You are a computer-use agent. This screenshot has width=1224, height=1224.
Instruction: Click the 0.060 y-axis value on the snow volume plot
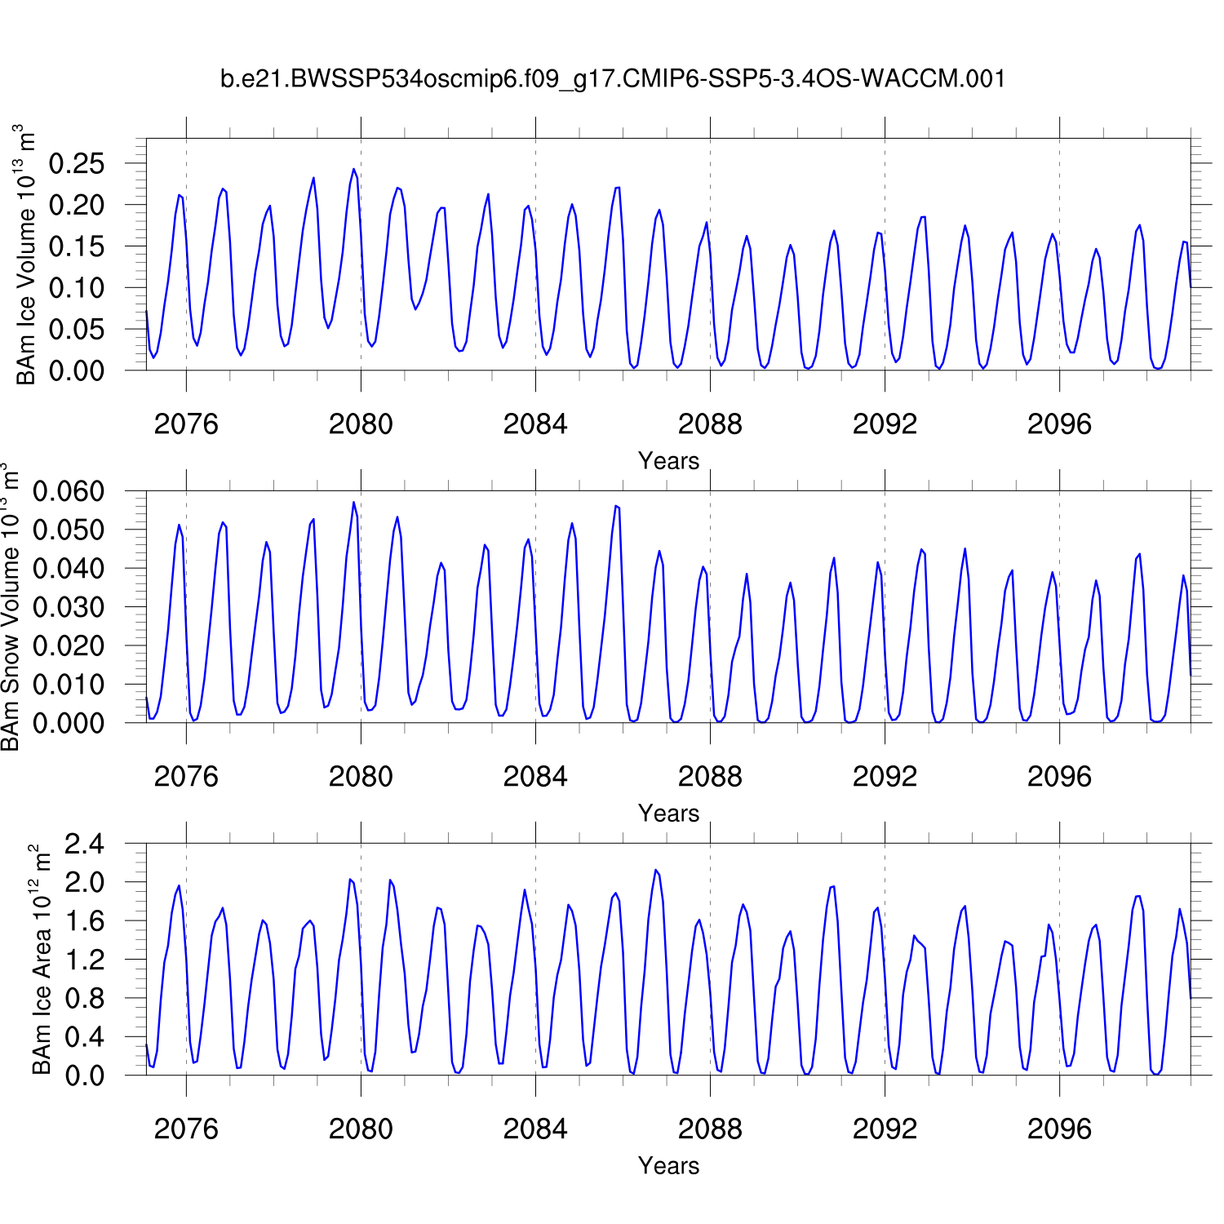(69, 491)
